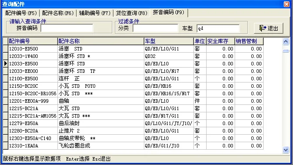Viewport: 293px width, 165px height.
Task: Click unit 个 in 连杆 row
Action: [197, 79]
